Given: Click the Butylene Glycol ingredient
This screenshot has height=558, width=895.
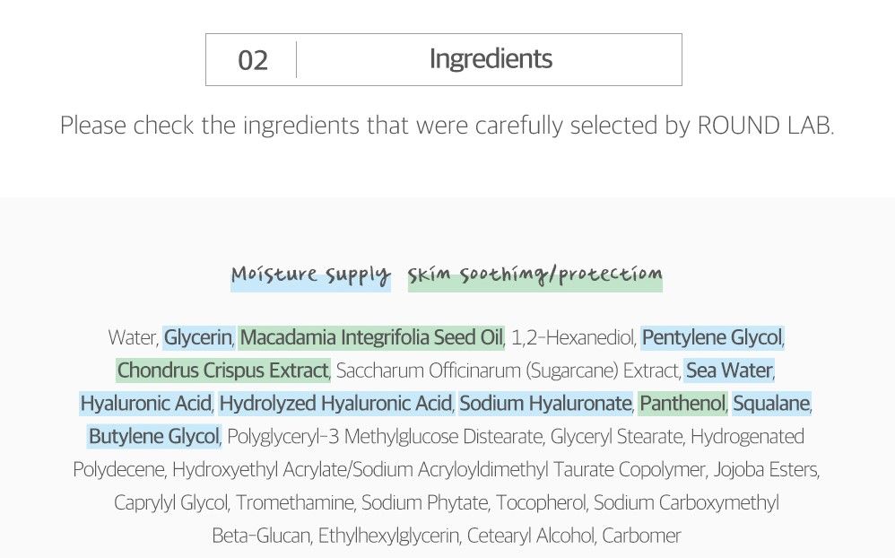Looking at the screenshot, I should 153,436.
